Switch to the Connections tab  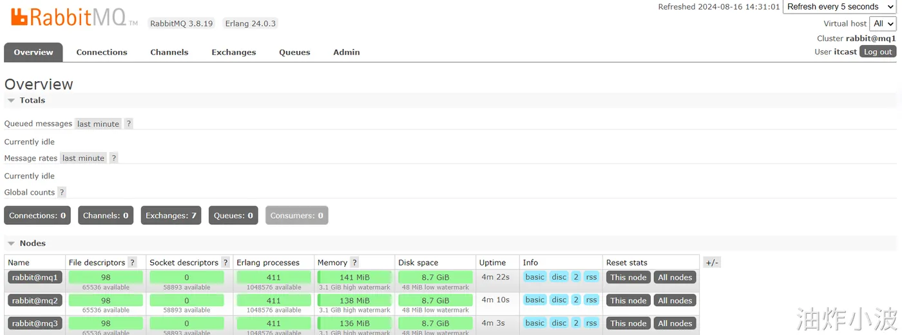[102, 52]
